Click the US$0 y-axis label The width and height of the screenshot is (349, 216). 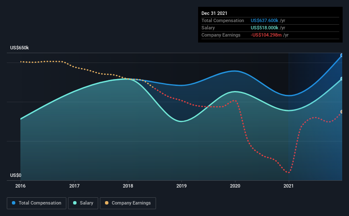coord(16,175)
